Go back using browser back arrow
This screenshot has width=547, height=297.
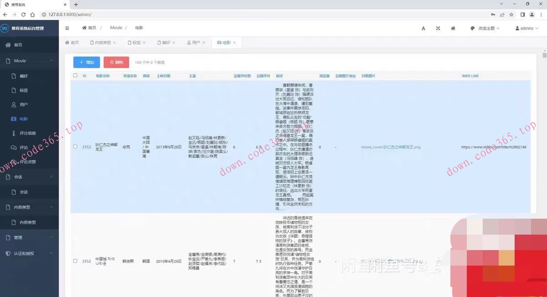pyautogui.click(x=5, y=15)
